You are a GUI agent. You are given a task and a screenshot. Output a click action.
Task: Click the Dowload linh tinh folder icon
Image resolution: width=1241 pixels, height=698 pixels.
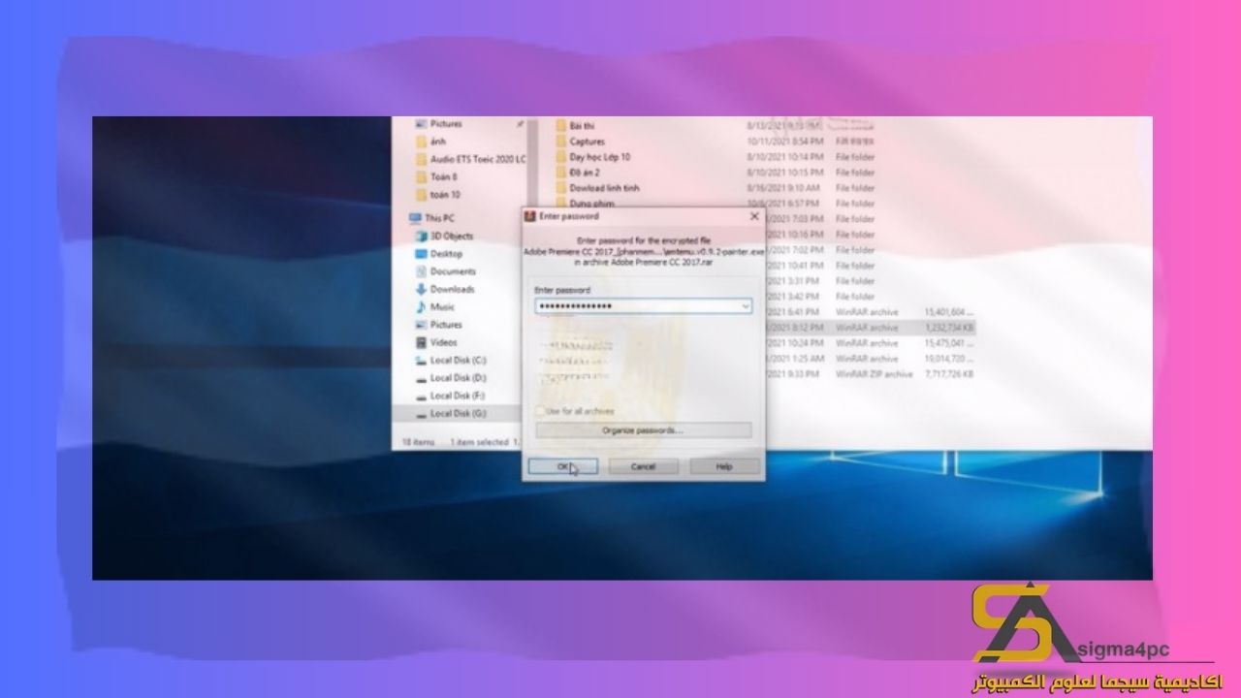pyautogui.click(x=560, y=188)
